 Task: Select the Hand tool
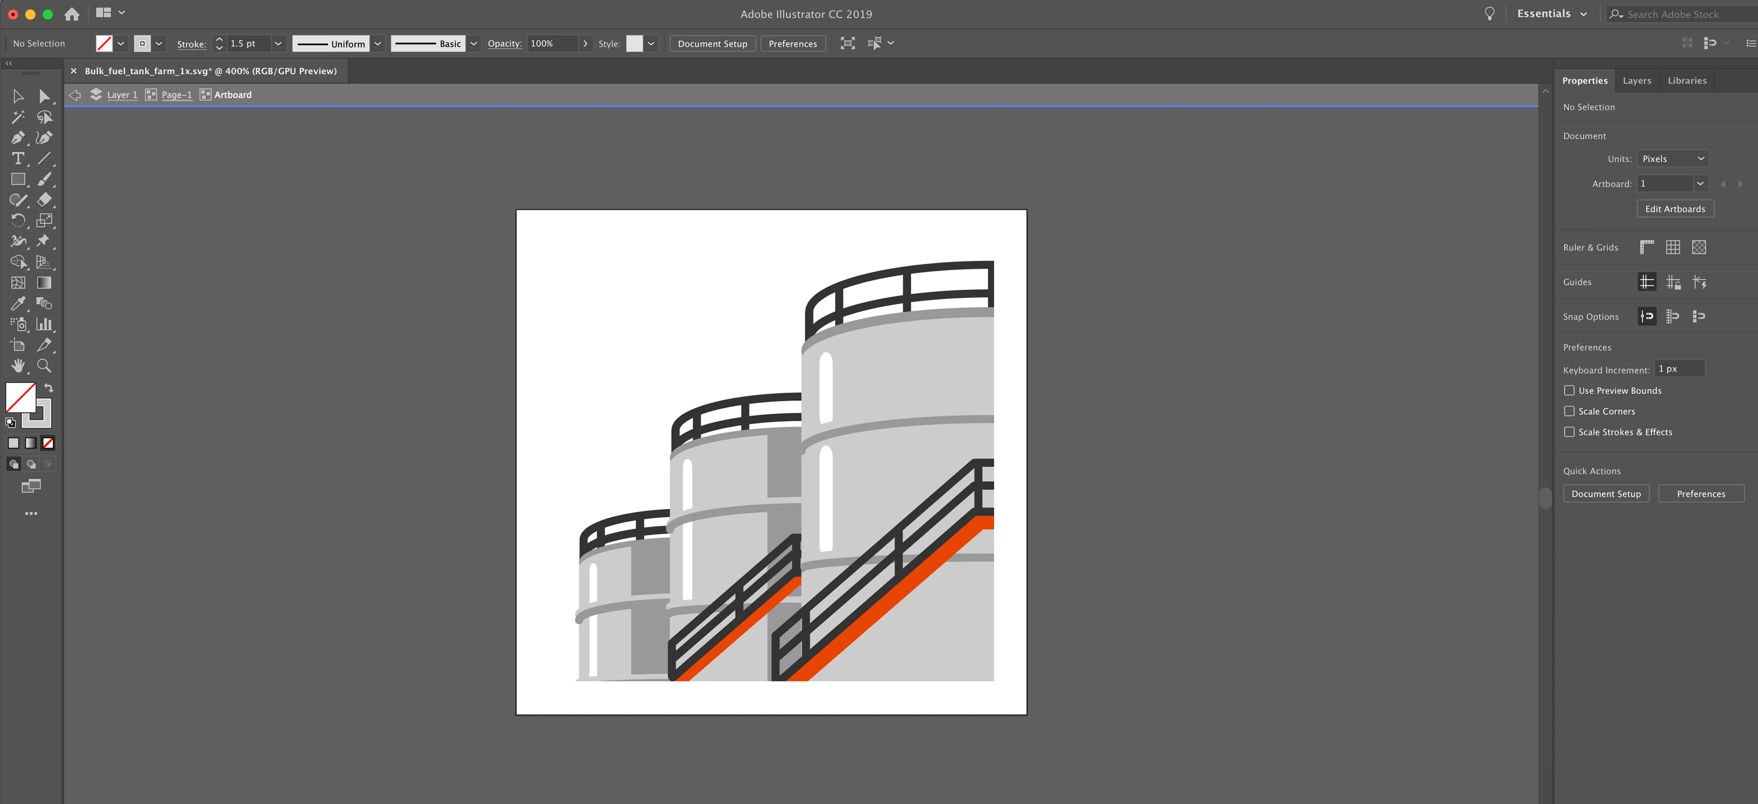coord(18,366)
